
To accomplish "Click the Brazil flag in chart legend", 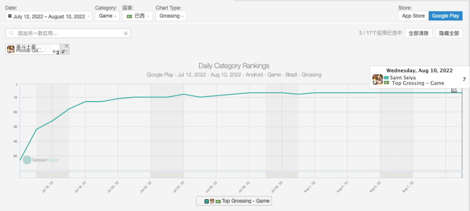I will click(x=218, y=201).
